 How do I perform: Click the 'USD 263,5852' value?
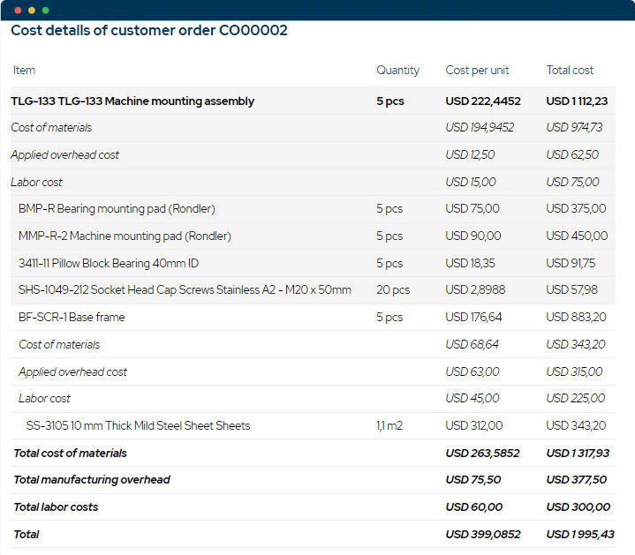[482, 454]
